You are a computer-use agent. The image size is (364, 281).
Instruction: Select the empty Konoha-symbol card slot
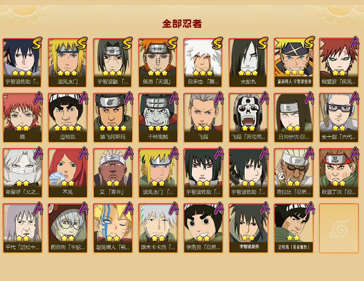(339, 228)
